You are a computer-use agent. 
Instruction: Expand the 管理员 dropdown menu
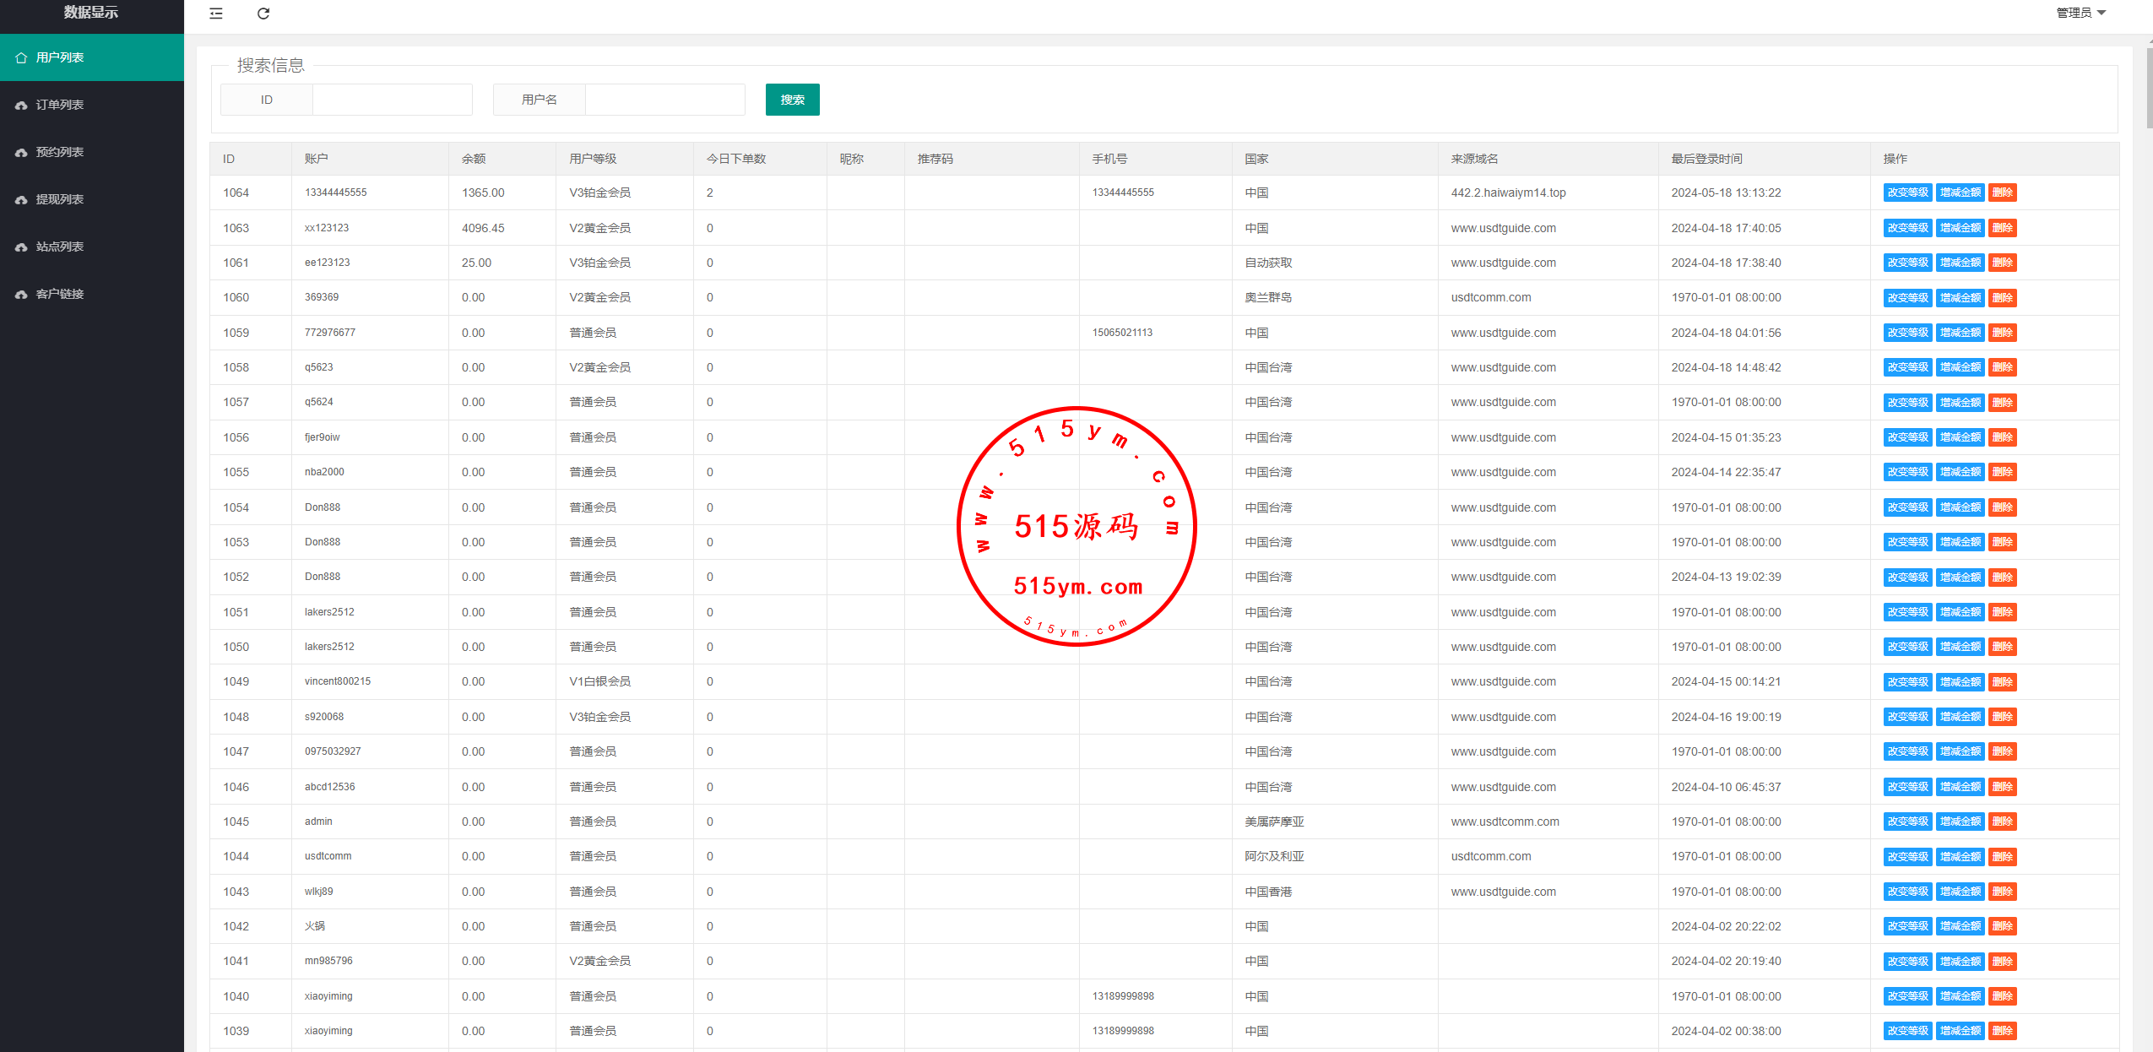click(2081, 13)
